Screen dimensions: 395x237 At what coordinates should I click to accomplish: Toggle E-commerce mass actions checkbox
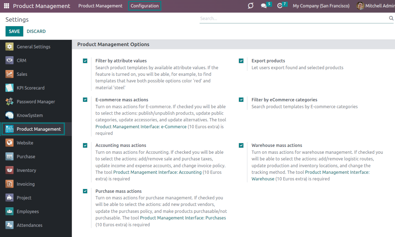pos(85,100)
